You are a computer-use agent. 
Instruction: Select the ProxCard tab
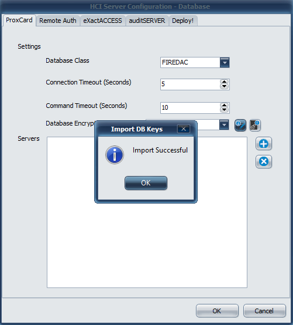(19, 21)
